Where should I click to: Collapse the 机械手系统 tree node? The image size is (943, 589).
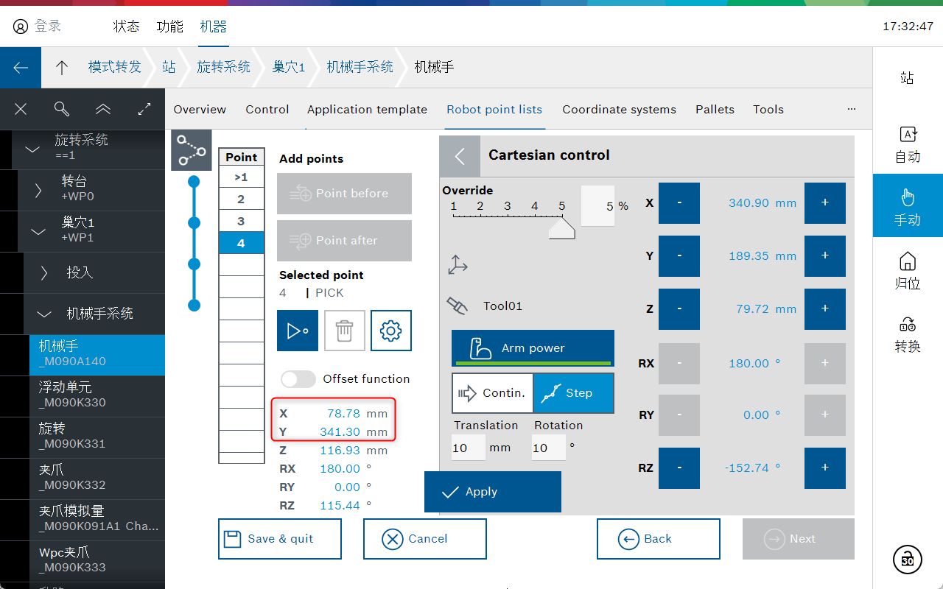click(44, 314)
